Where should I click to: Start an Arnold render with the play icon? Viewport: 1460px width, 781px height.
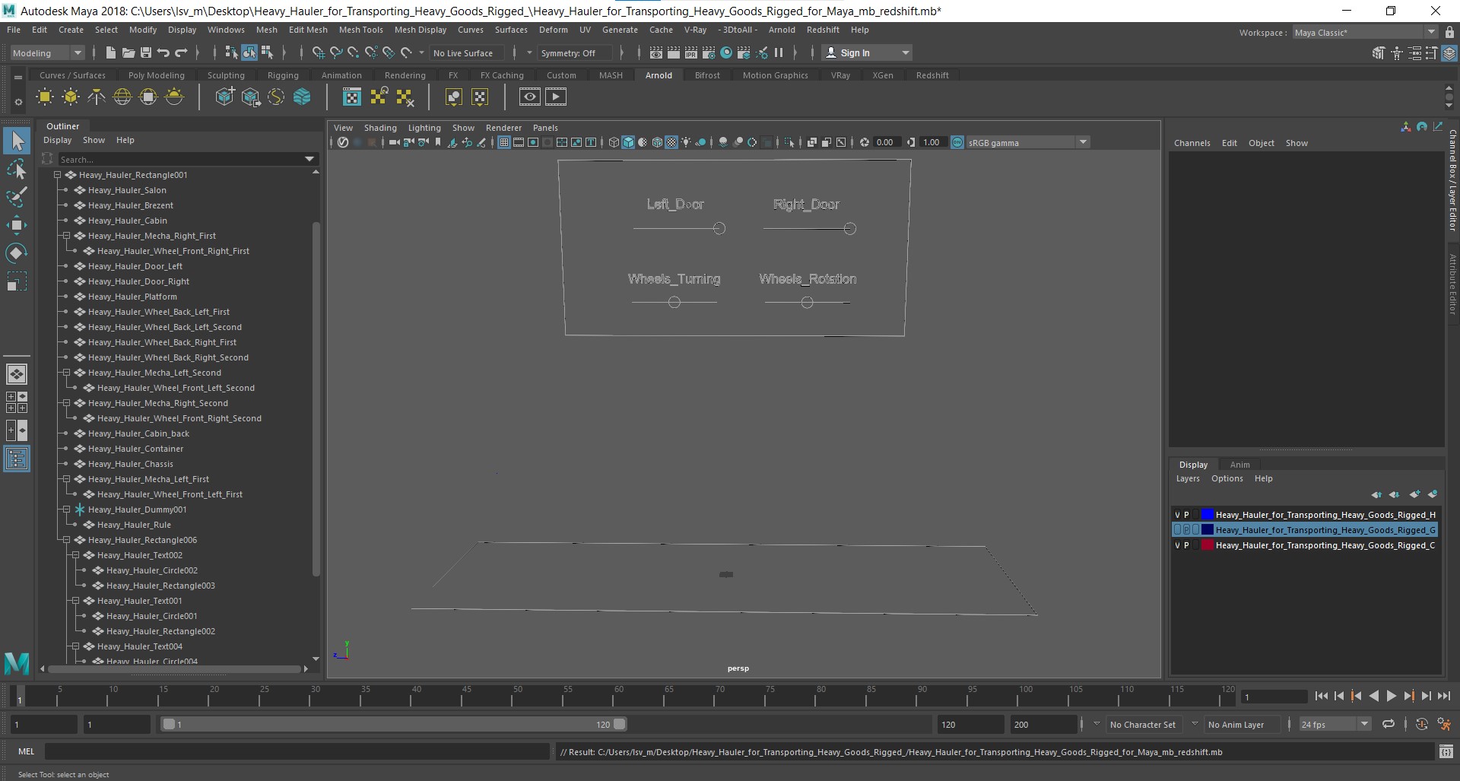coord(556,97)
